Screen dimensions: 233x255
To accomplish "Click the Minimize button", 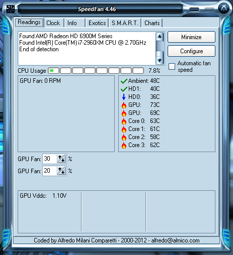I will pyautogui.click(x=191, y=37).
